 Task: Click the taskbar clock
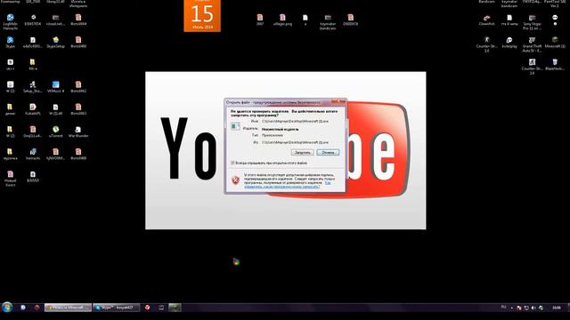pos(557,308)
